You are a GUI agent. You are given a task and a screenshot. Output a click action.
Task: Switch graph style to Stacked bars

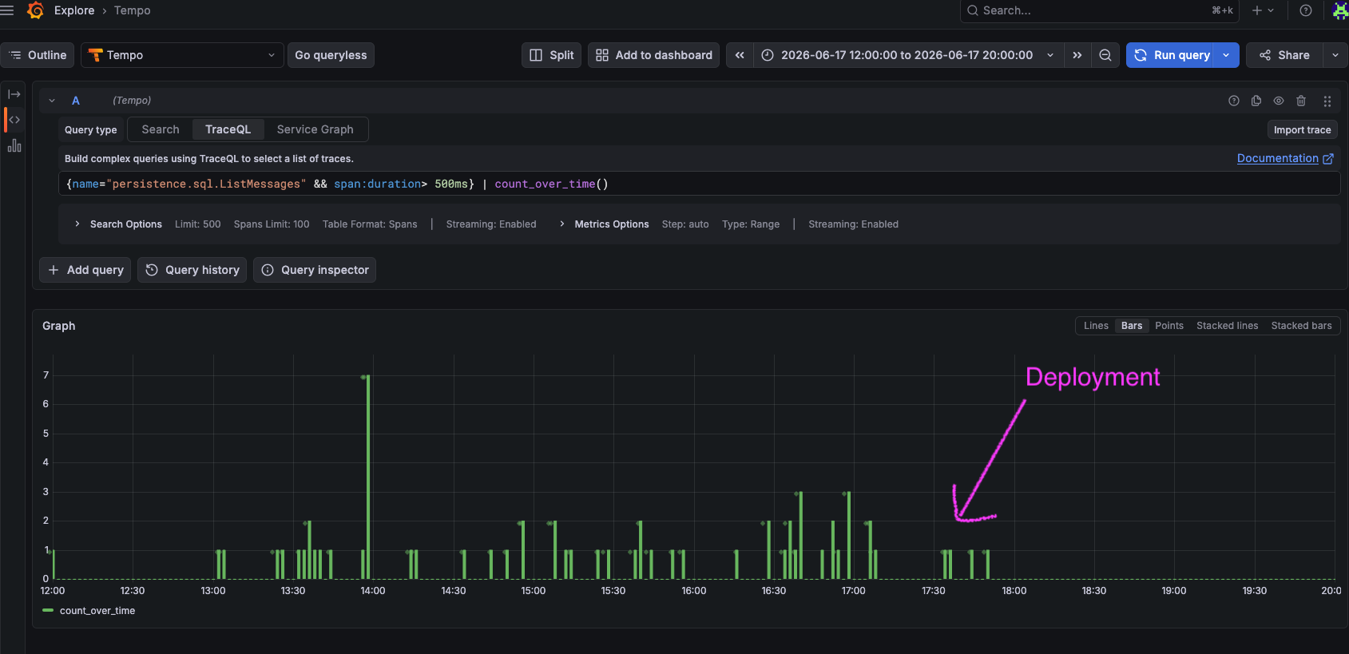pos(1301,326)
